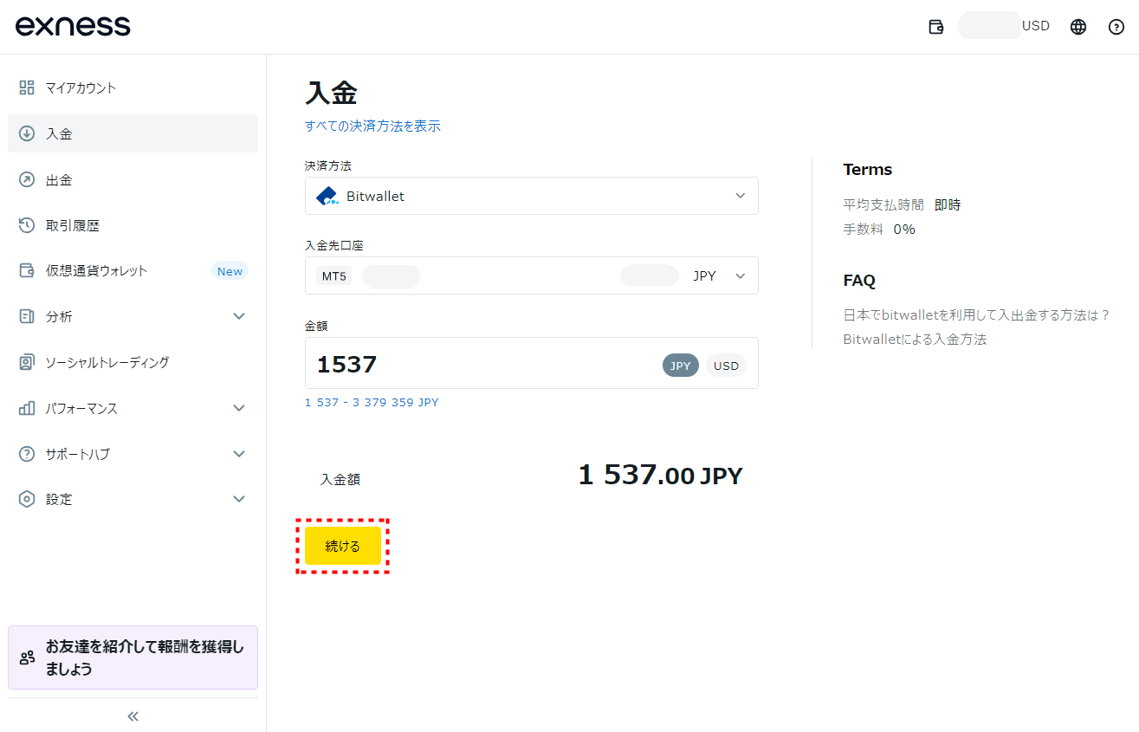This screenshot has width=1139, height=732.
Task: Click the New badge beside 仮想通貨ウォレット
Action: pos(230,271)
